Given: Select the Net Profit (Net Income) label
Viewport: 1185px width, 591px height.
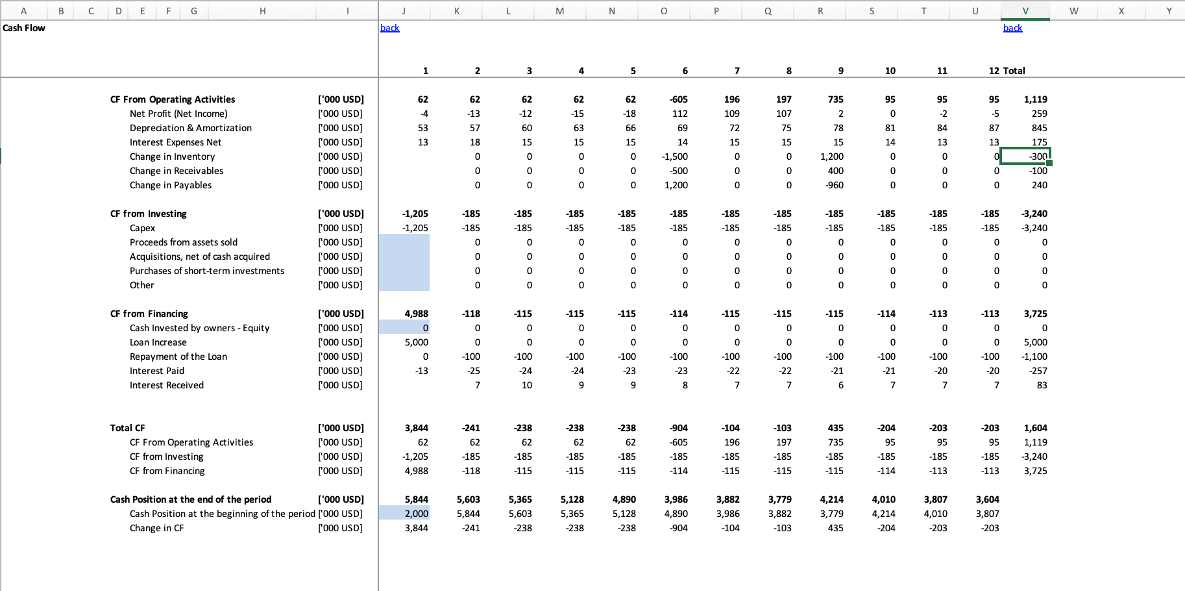Looking at the screenshot, I should click(x=178, y=114).
